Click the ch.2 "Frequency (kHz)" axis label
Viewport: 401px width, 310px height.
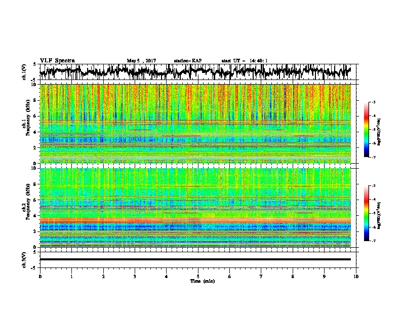[28, 202]
